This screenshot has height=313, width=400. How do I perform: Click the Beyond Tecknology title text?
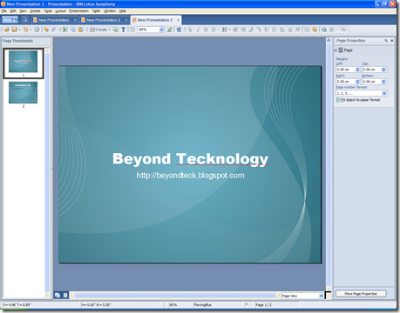point(190,159)
